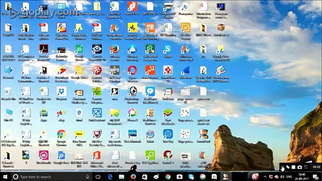Open Task View from the taskbar
Image resolution: width=322 pixels, height=181 pixels.
[x=98, y=177]
